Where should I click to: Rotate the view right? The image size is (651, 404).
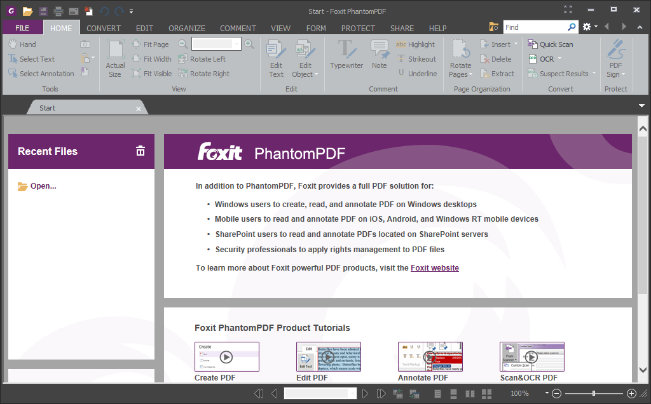tap(204, 74)
